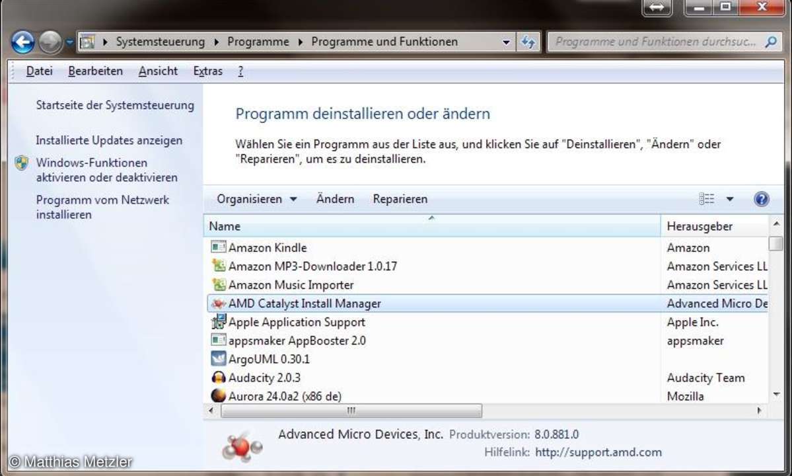Open Installierte Updates anzeigen link
The image size is (792, 476).
(109, 140)
